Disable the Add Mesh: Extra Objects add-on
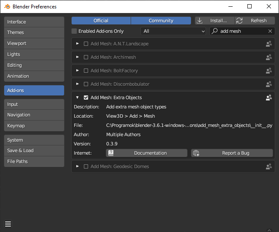Image resolution: width=279 pixels, height=232 pixels. click(x=86, y=98)
